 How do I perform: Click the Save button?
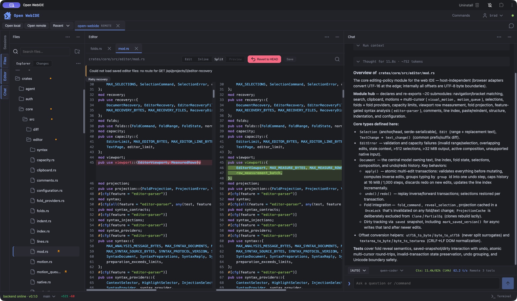tap(290, 59)
